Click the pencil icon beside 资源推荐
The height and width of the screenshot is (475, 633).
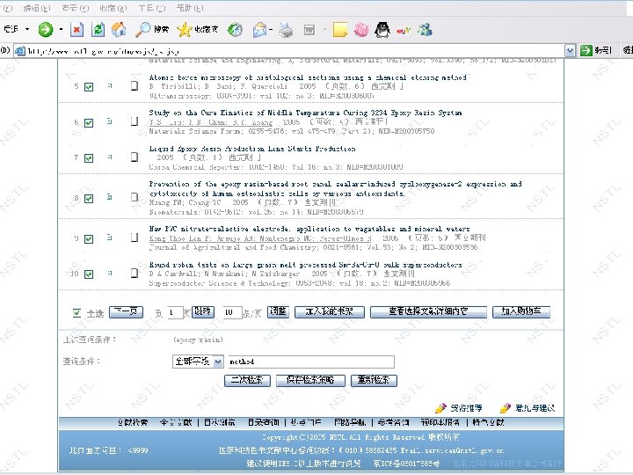click(x=440, y=408)
